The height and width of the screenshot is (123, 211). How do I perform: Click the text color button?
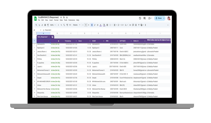pyautogui.click(x=101, y=25)
